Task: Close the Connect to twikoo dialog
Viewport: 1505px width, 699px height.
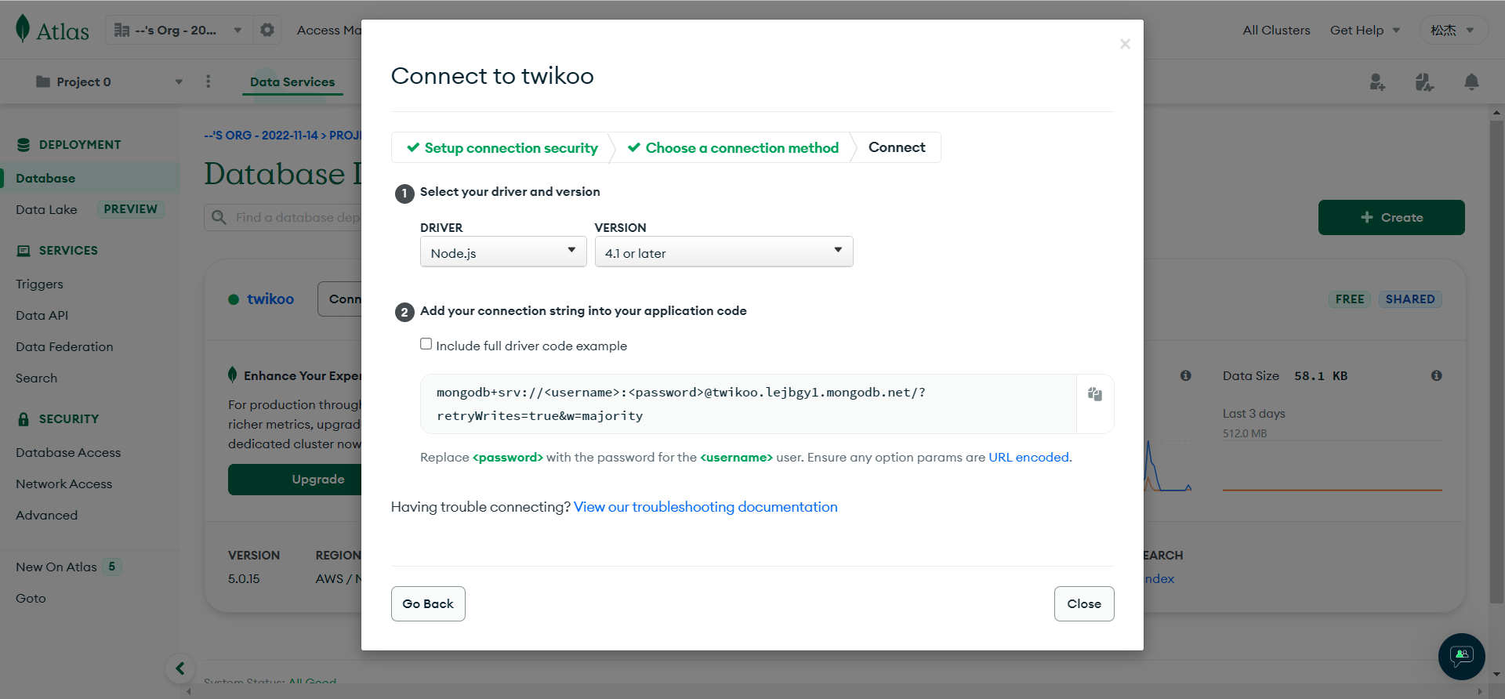Action: pos(1084,603)
